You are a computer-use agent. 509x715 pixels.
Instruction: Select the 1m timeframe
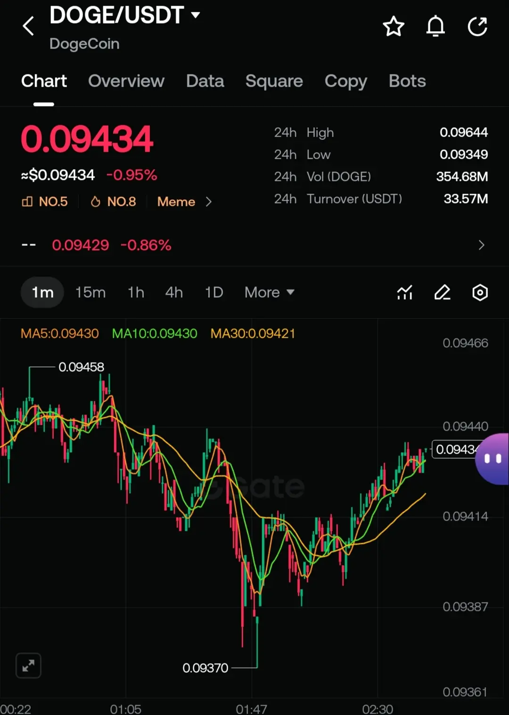(42, 292)
